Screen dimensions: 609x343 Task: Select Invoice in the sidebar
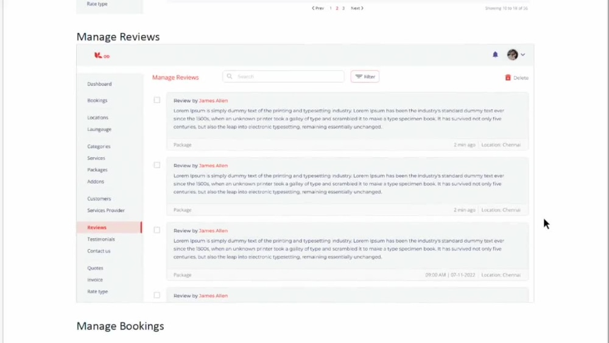pos(95,280)
